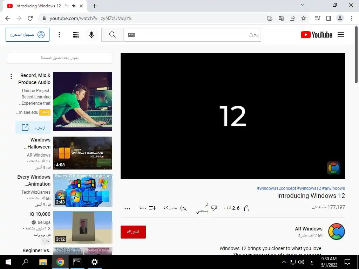Open AR Windows channel avatar

pyautogui.click(x=337, y=232)
